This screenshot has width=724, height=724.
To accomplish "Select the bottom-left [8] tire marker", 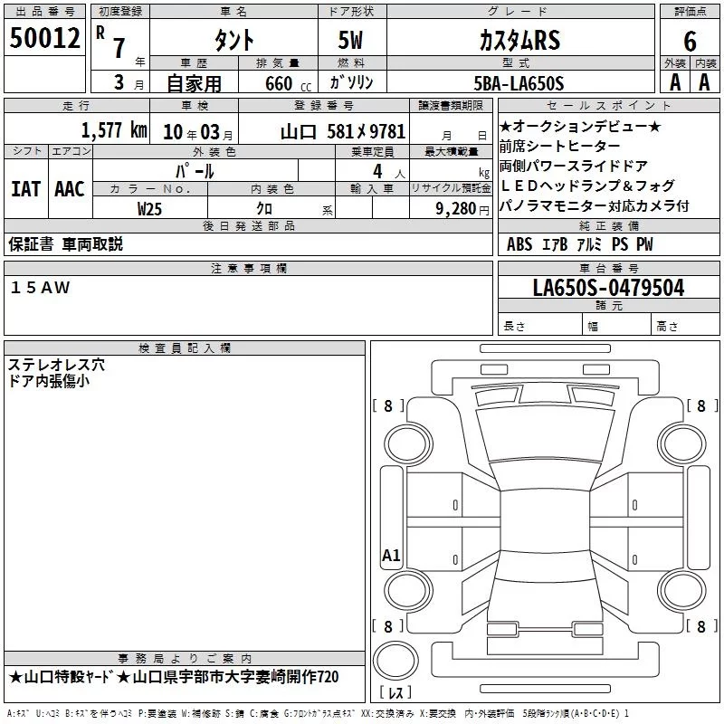I will pos(388,626).
